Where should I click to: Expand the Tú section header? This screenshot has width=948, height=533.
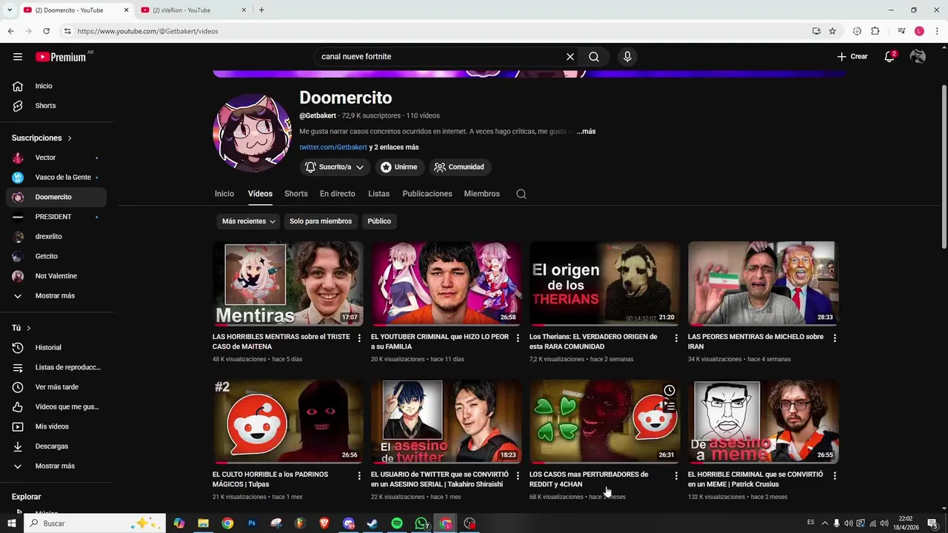click(21, 328)
